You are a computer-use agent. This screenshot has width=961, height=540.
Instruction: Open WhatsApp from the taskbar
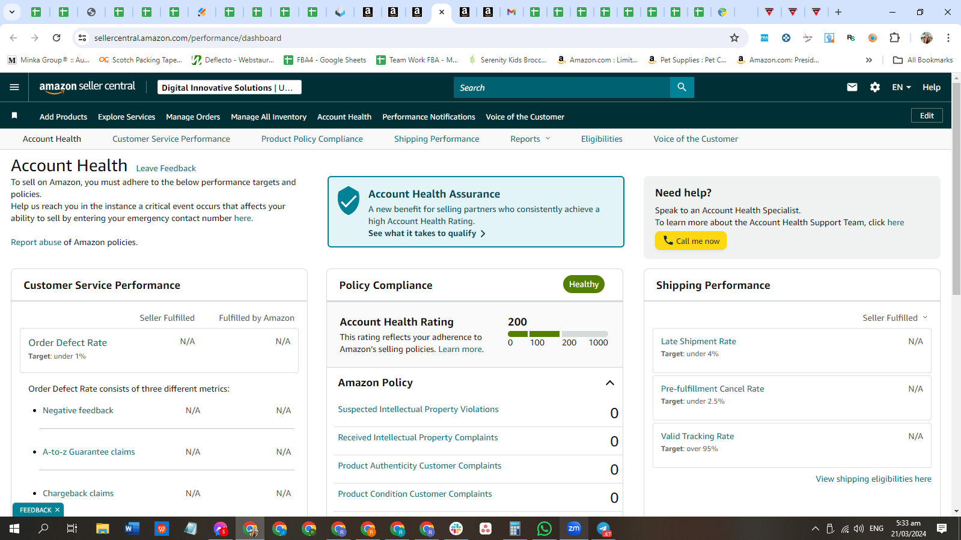(545, 529)
